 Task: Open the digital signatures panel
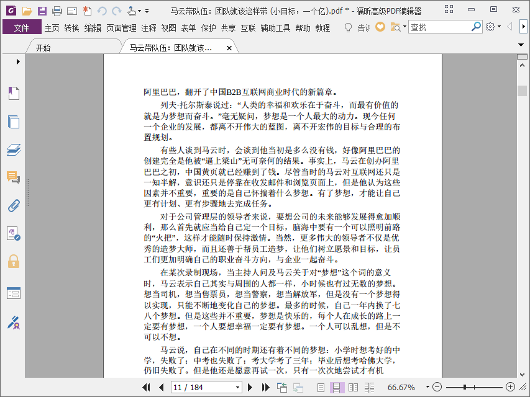[14, 234]
